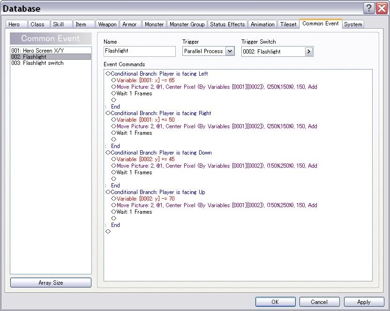Viewport: 390px width, 311px height.
Task: Click the Help question mark icon
Action: pos(369,8)
